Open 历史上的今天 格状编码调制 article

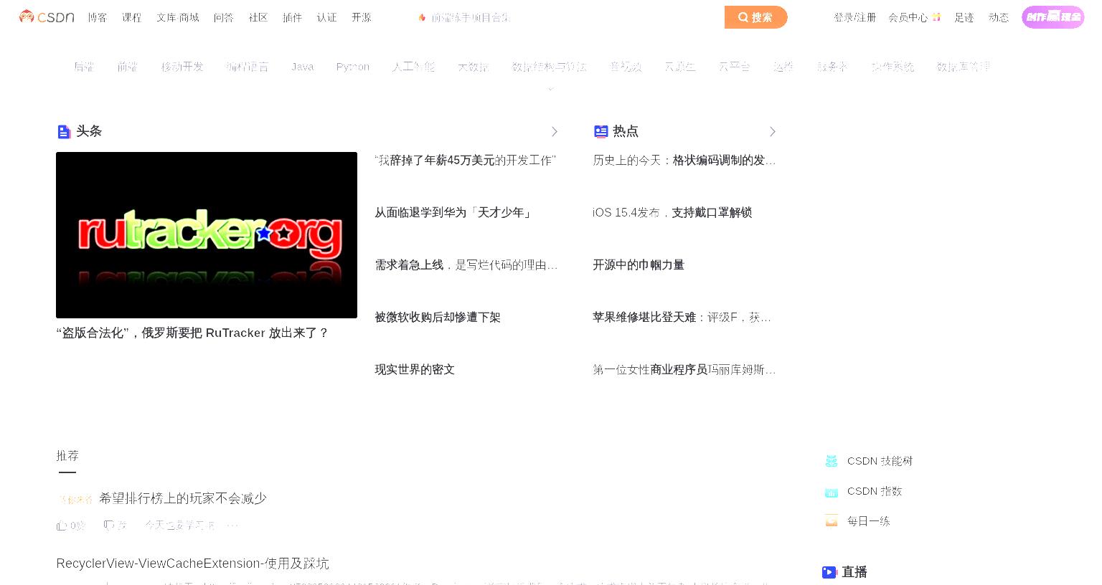tap(684, 161)
